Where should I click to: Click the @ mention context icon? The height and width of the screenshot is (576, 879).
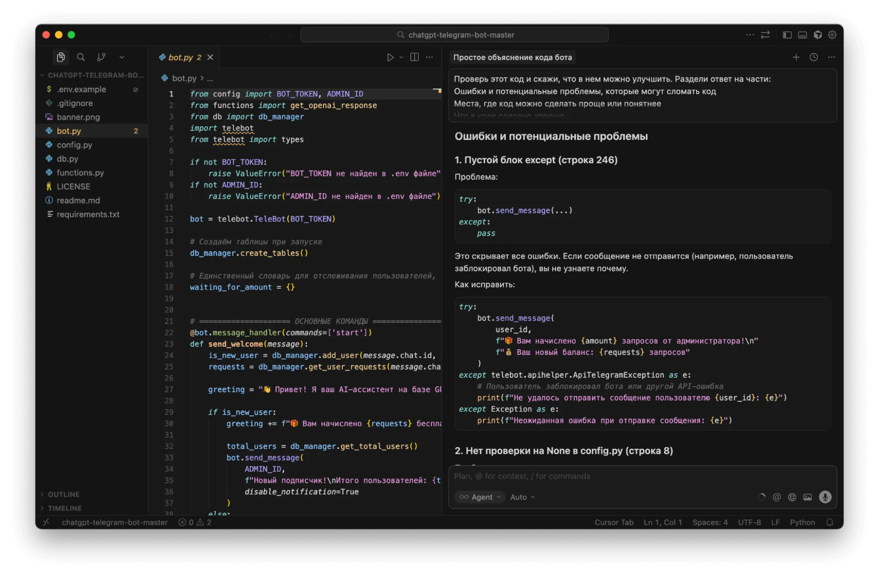[777, 497]
